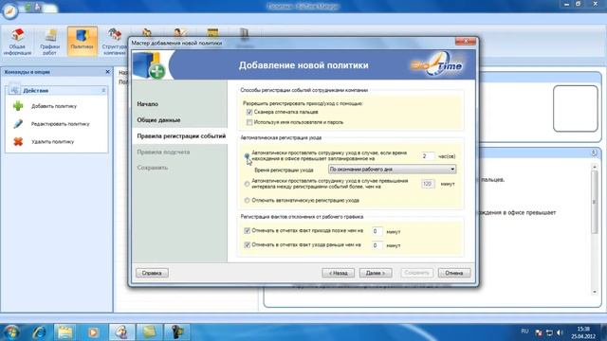This screenshot has width=607, height=341.
Task: Toggle Отмечать в отчетах факт прихода позже checkbox
Action: click(x=247, y=231)
